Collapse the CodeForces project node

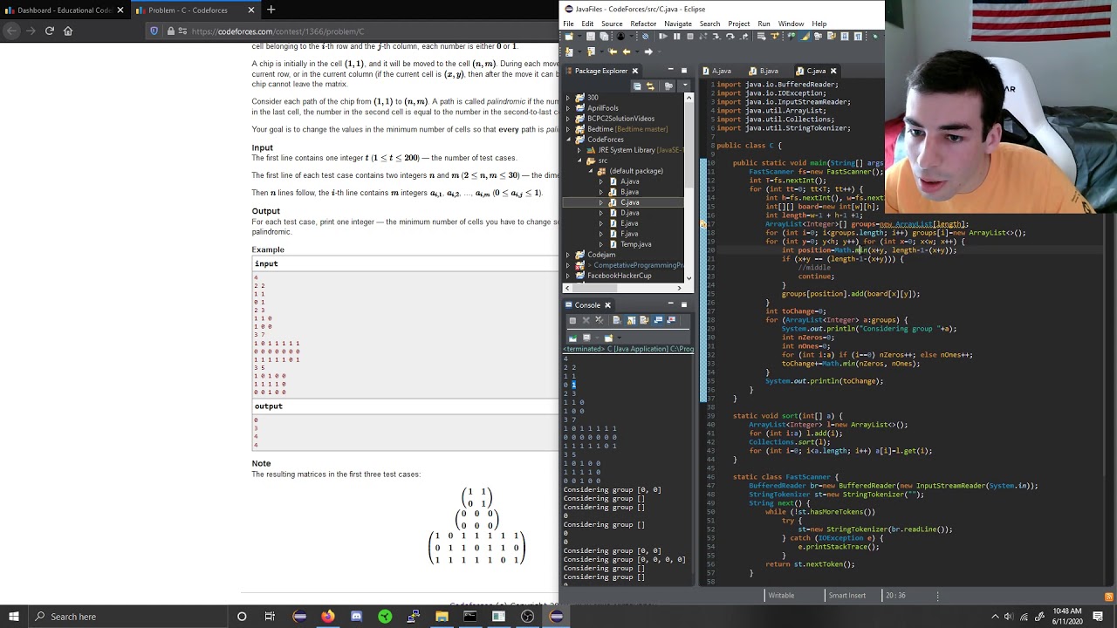[568, 140]
